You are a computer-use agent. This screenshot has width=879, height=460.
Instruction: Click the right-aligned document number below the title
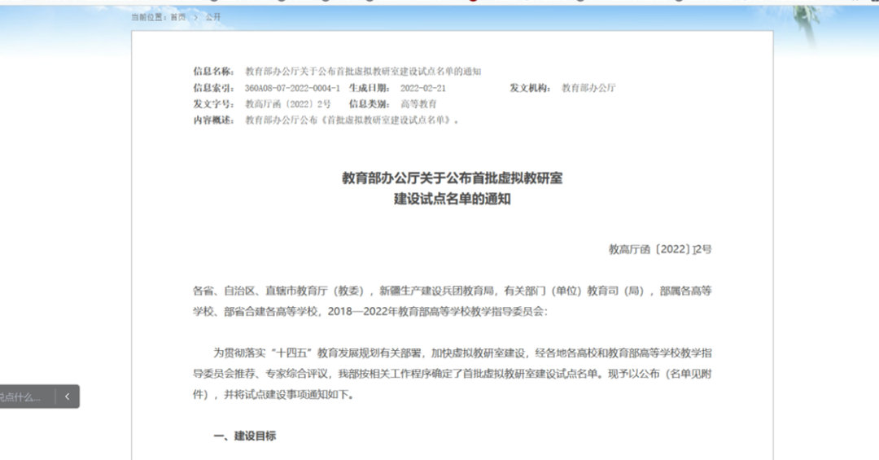(660, 249)
